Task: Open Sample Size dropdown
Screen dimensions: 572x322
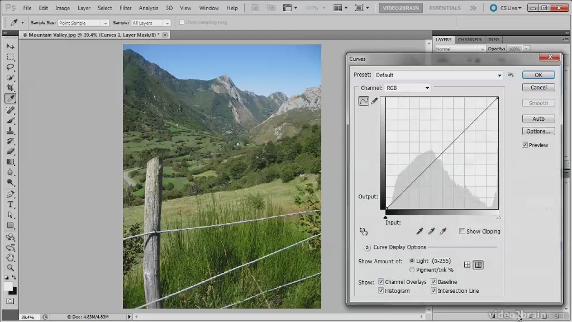Action: tap(83, 22)
